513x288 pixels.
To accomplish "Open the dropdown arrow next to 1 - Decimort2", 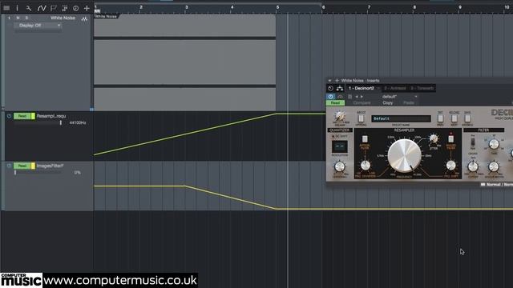I will pos(378,88).
